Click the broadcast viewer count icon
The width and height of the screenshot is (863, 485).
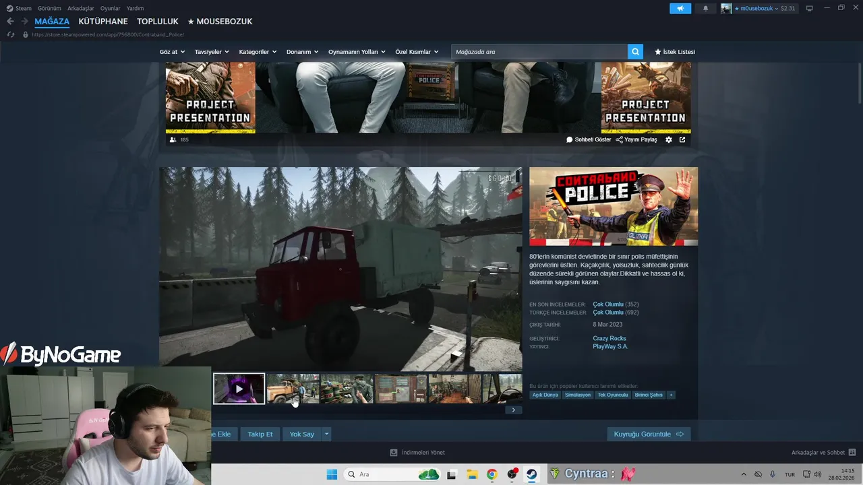pos(173,139)
